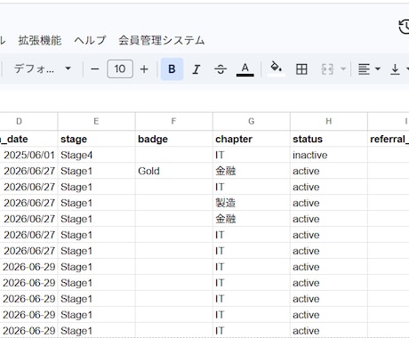Toggle bold formatting
409x338 pixels.
click(172, 69)
